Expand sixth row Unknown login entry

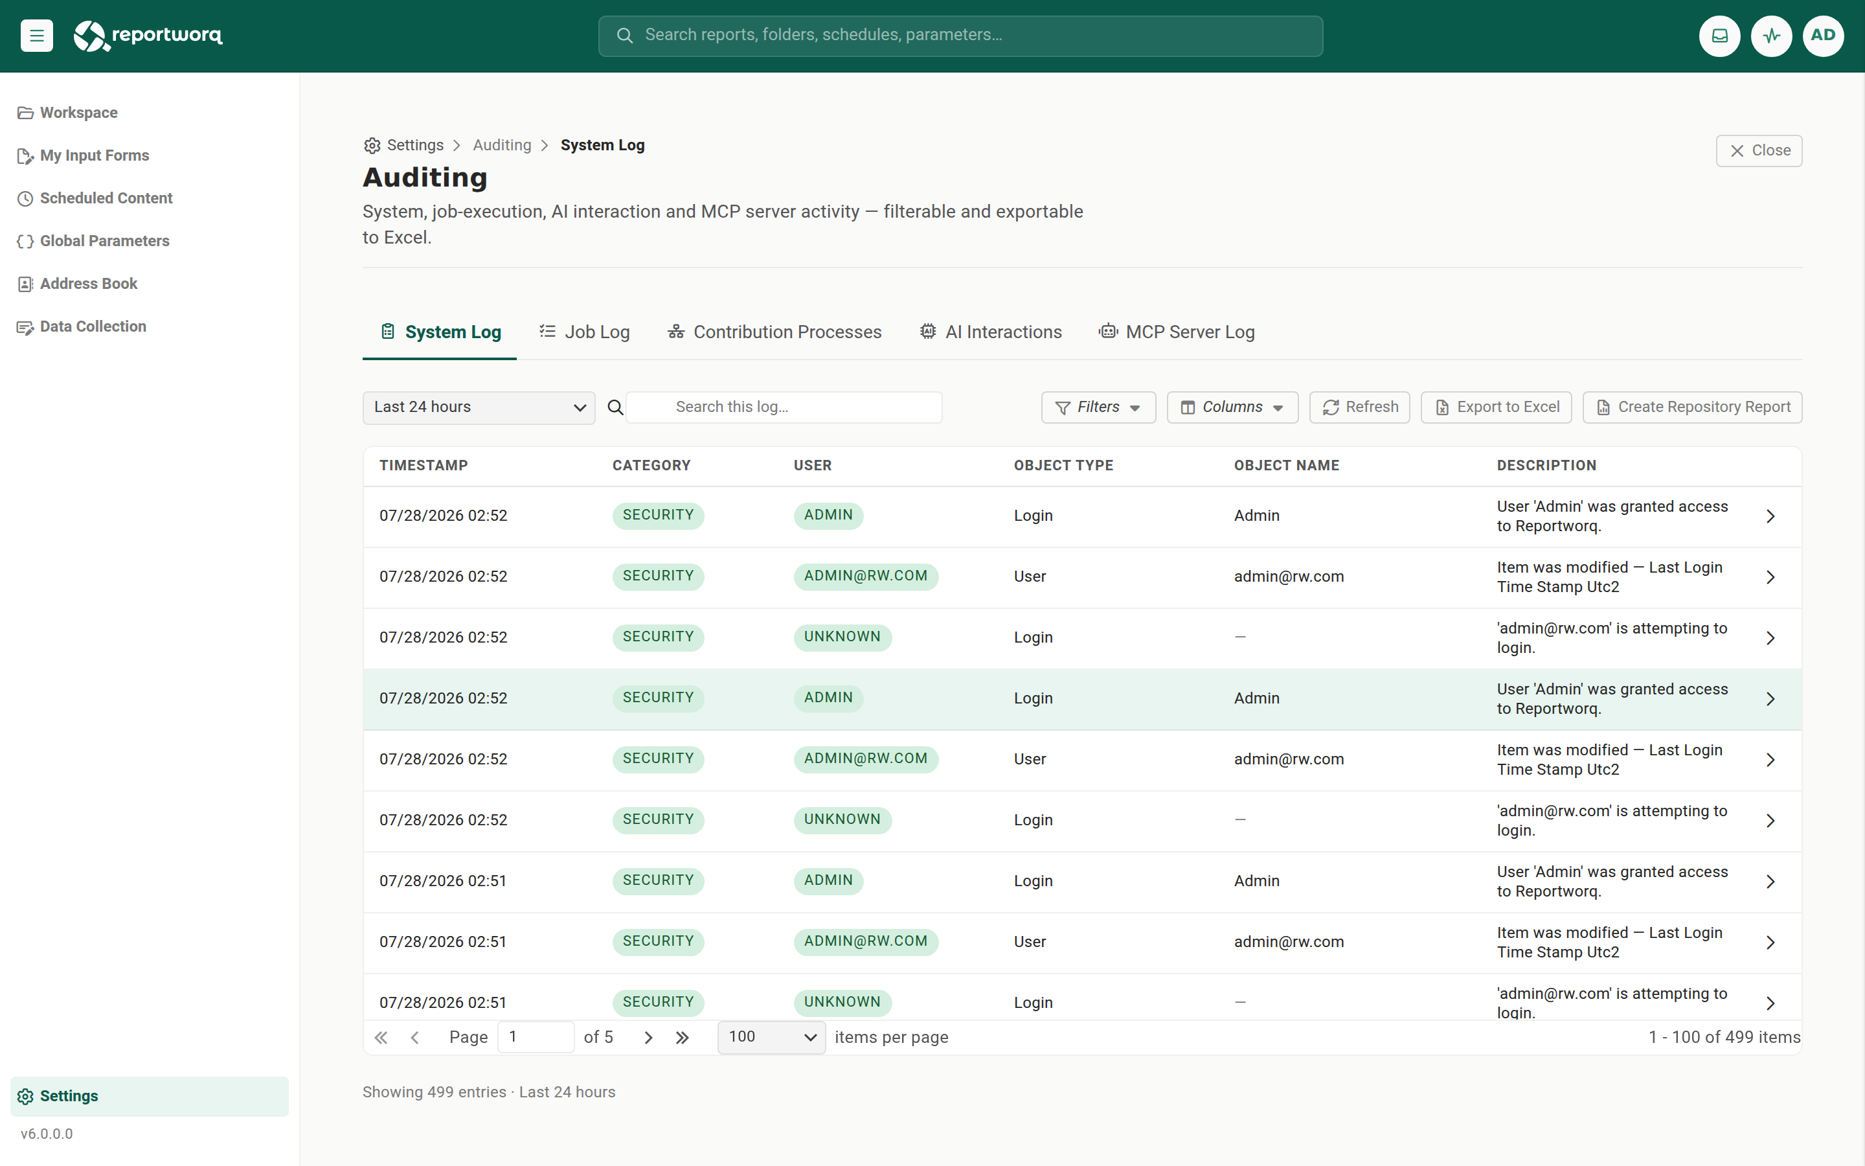coord(1770,821)
